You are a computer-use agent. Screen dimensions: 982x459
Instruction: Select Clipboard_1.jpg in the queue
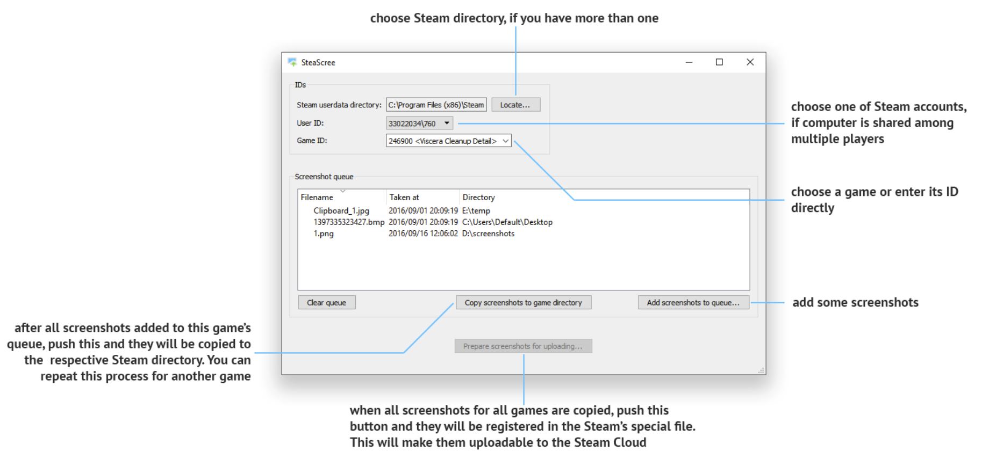click(341, 211)
